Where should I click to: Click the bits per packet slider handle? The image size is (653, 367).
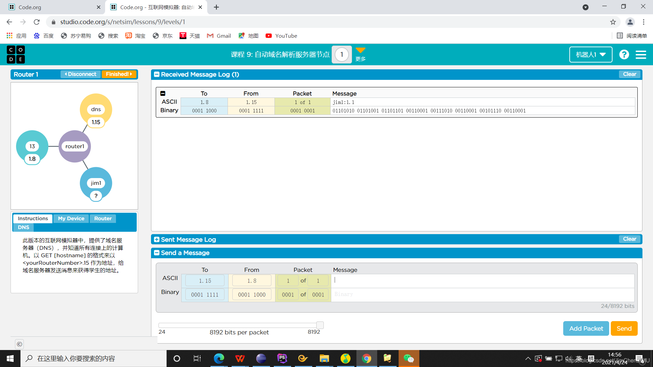320,325
